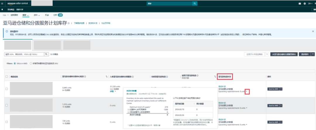This screenshot has width=316, height=130.
Task: Toggle the select-all checkbox in the table header
Action: pyautogui.click(x=7, y=77)
